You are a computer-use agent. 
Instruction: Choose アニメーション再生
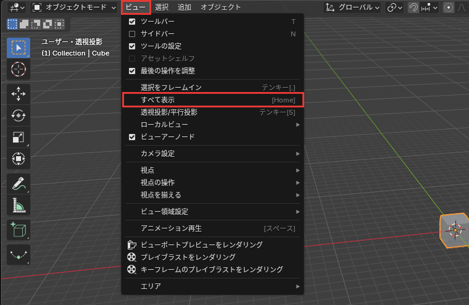[x=213, y=228]
